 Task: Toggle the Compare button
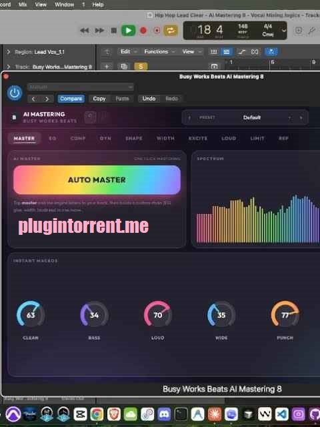(71, 99)
